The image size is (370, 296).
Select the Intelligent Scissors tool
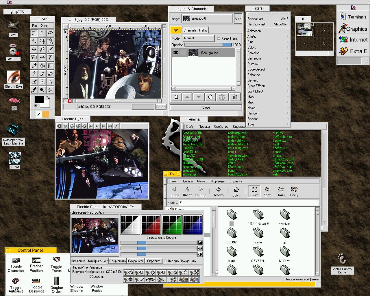tap(50, 41)
